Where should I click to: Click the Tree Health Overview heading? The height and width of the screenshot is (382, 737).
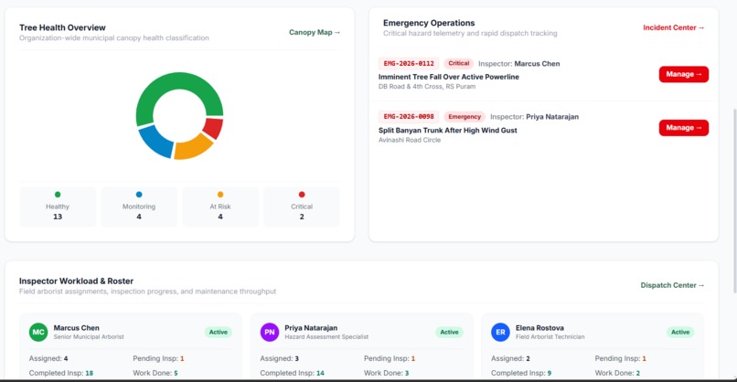62,27
